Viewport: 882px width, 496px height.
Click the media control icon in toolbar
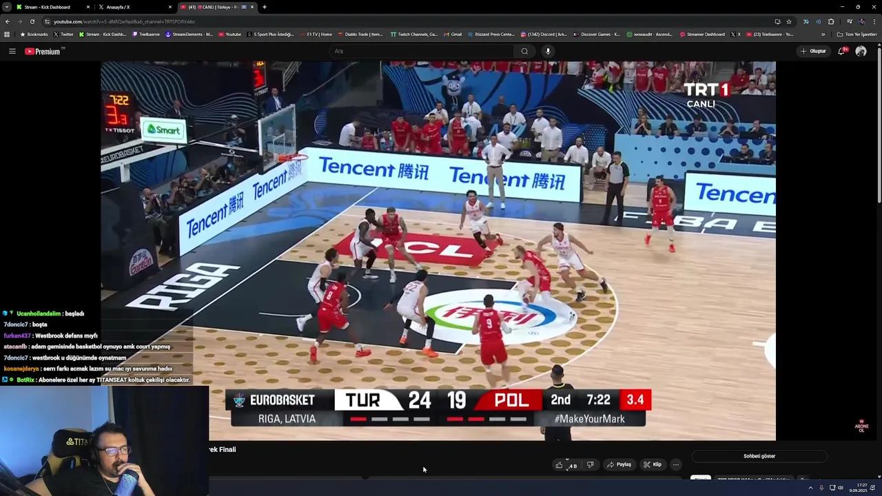pos(849,21)
